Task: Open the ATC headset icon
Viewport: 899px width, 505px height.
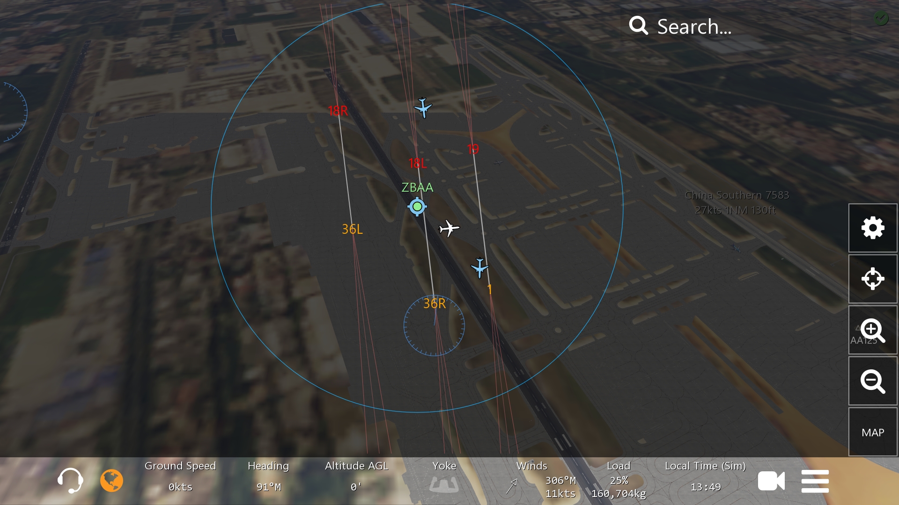Action: (70, 481)
